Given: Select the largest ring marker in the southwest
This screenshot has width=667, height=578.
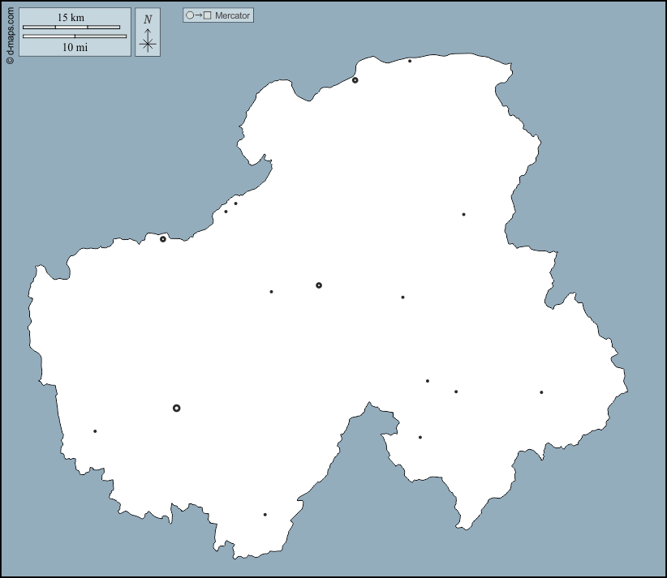Looking at the screenshot, I should (x=177, y=408).
